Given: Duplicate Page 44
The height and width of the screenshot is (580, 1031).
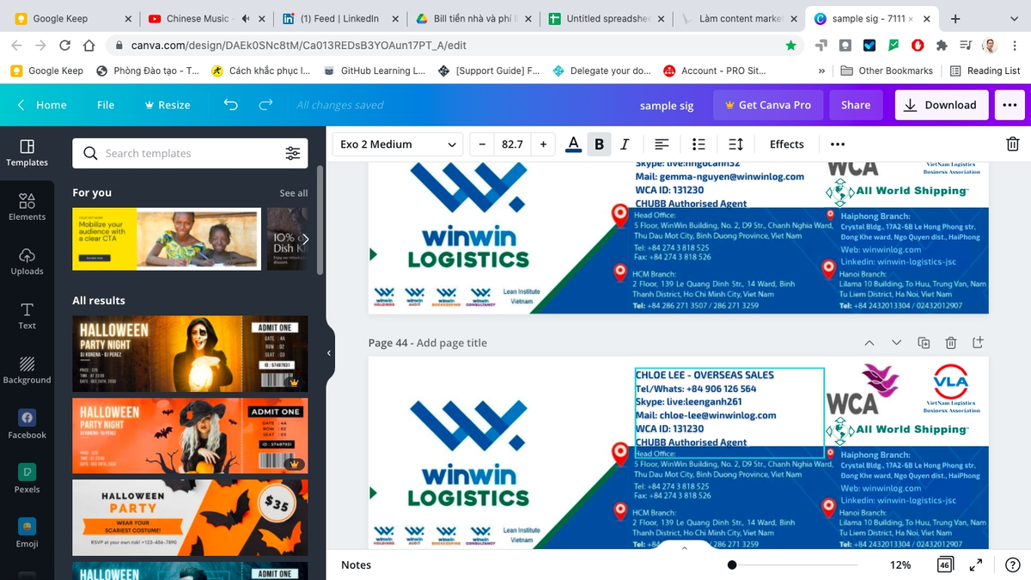Looking at the screenshot, I should pos(924,343).
